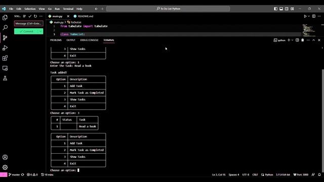Toggle the secondary side bar layout
The width and height of the screenshot is (324, 182).
(x=287, y=9)
